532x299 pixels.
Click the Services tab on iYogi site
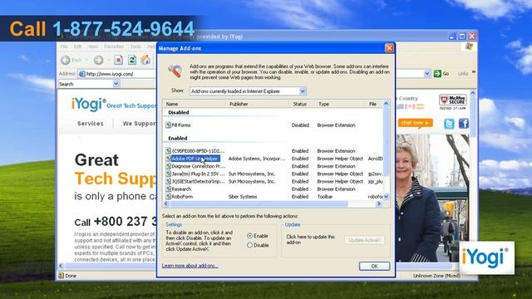(x=91, y=124)
